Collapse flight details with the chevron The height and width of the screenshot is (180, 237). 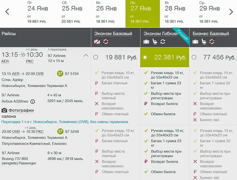[x=86, y=55]
